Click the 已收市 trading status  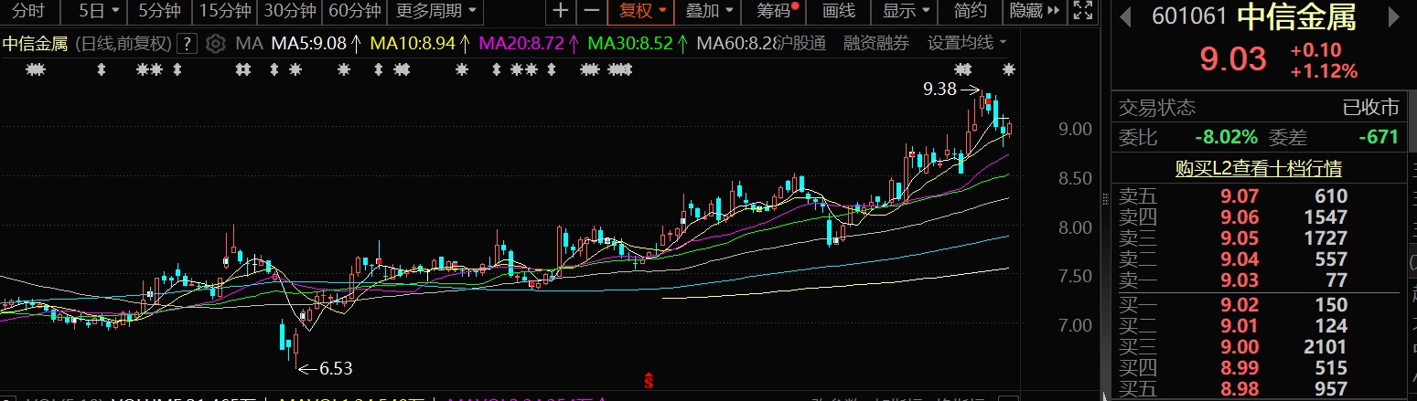(1370, 108)
